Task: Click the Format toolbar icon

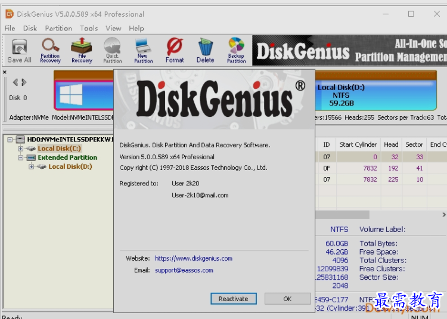Action: tap(175, 51)
